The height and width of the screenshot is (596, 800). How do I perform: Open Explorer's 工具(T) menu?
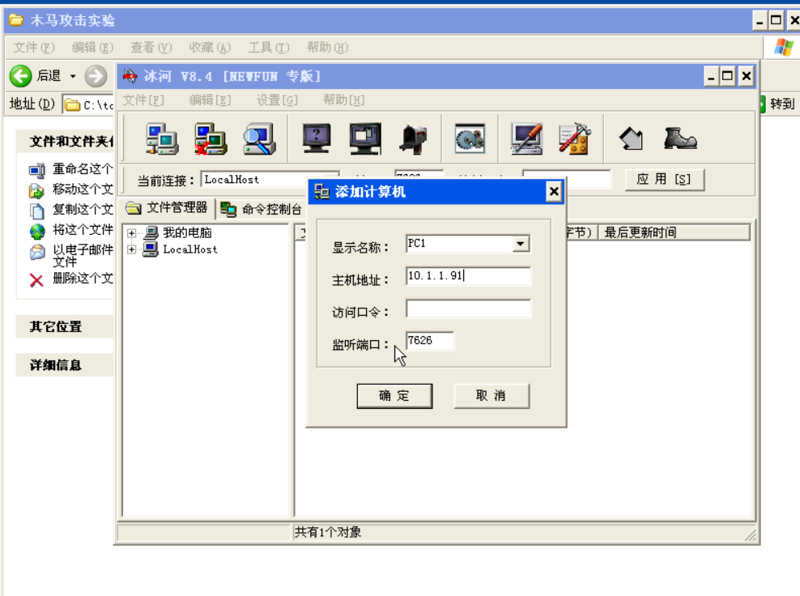[x=269, y=48]
